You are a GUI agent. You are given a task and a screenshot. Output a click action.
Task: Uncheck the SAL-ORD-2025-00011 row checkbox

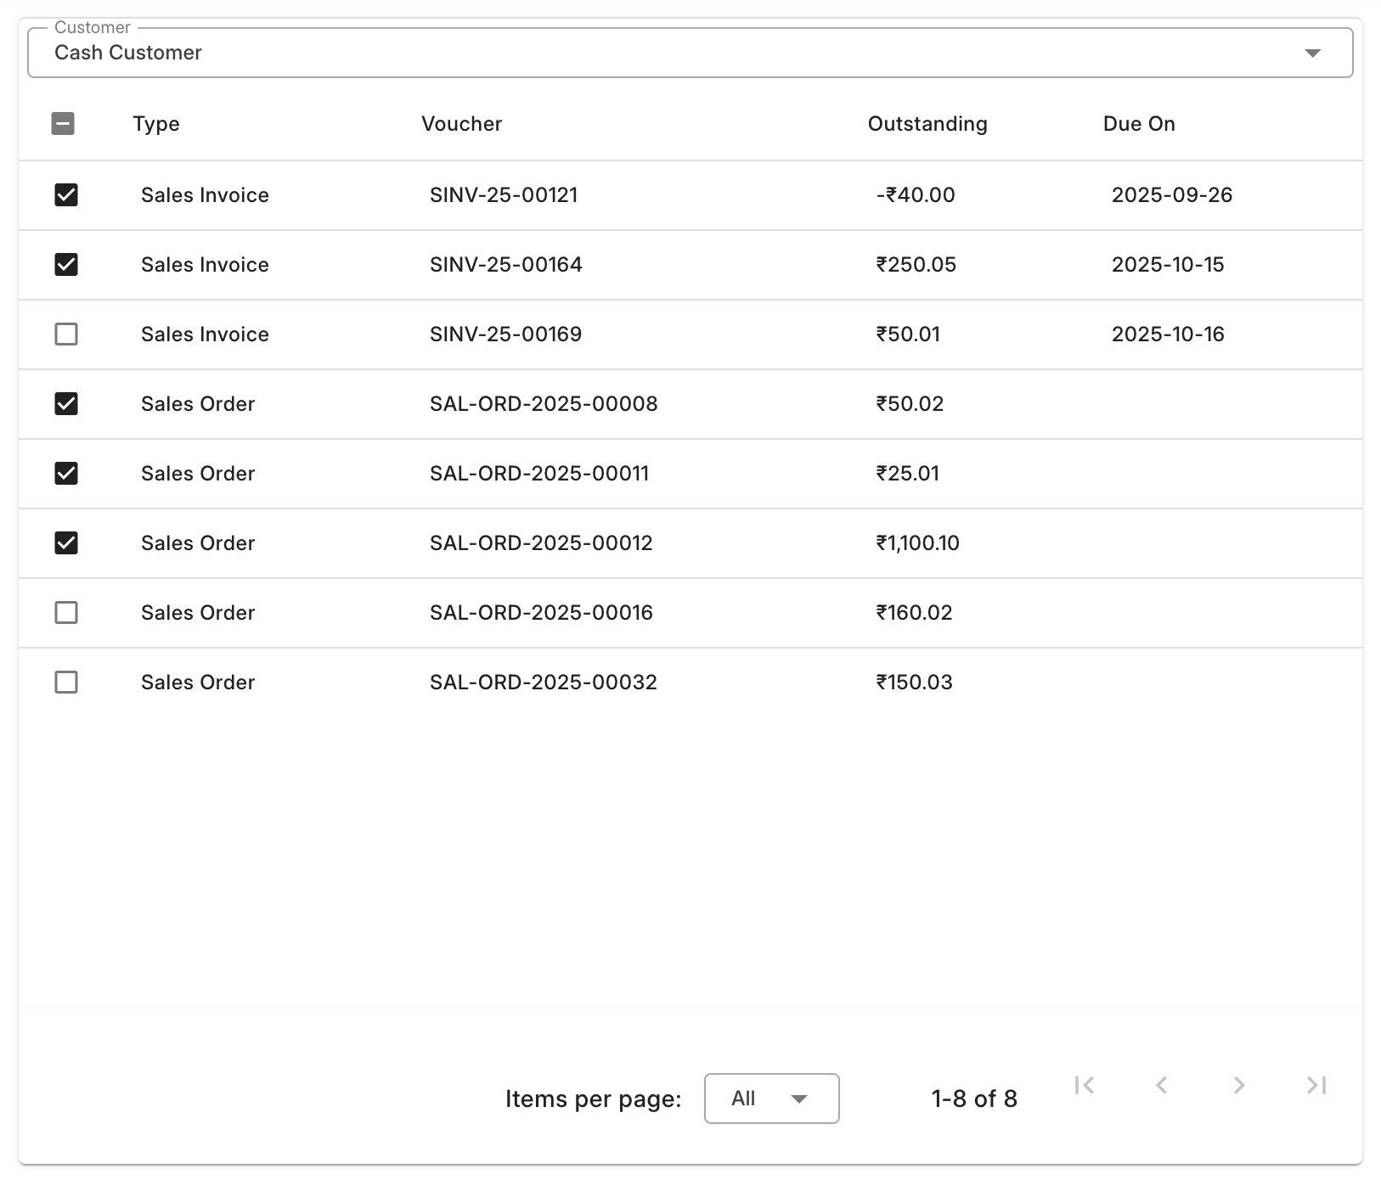[66, 474]
